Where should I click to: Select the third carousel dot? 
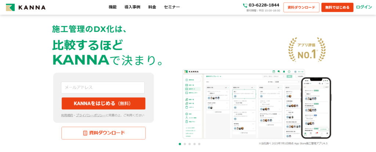point(189,144)
